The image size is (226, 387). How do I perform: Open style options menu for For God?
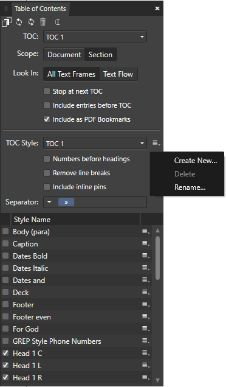click(x=146, y=329)
